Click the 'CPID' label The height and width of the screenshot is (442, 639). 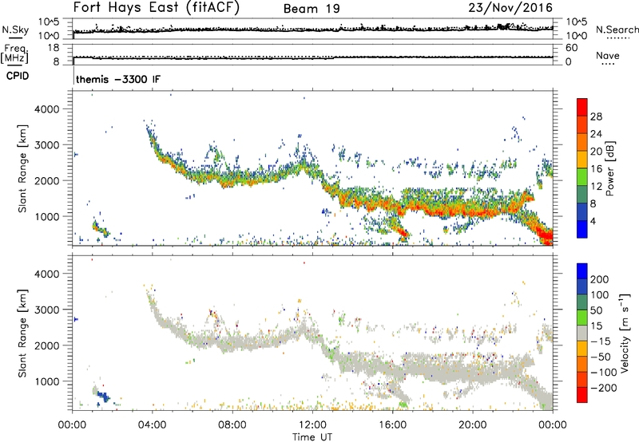click(x=18, y=76)
